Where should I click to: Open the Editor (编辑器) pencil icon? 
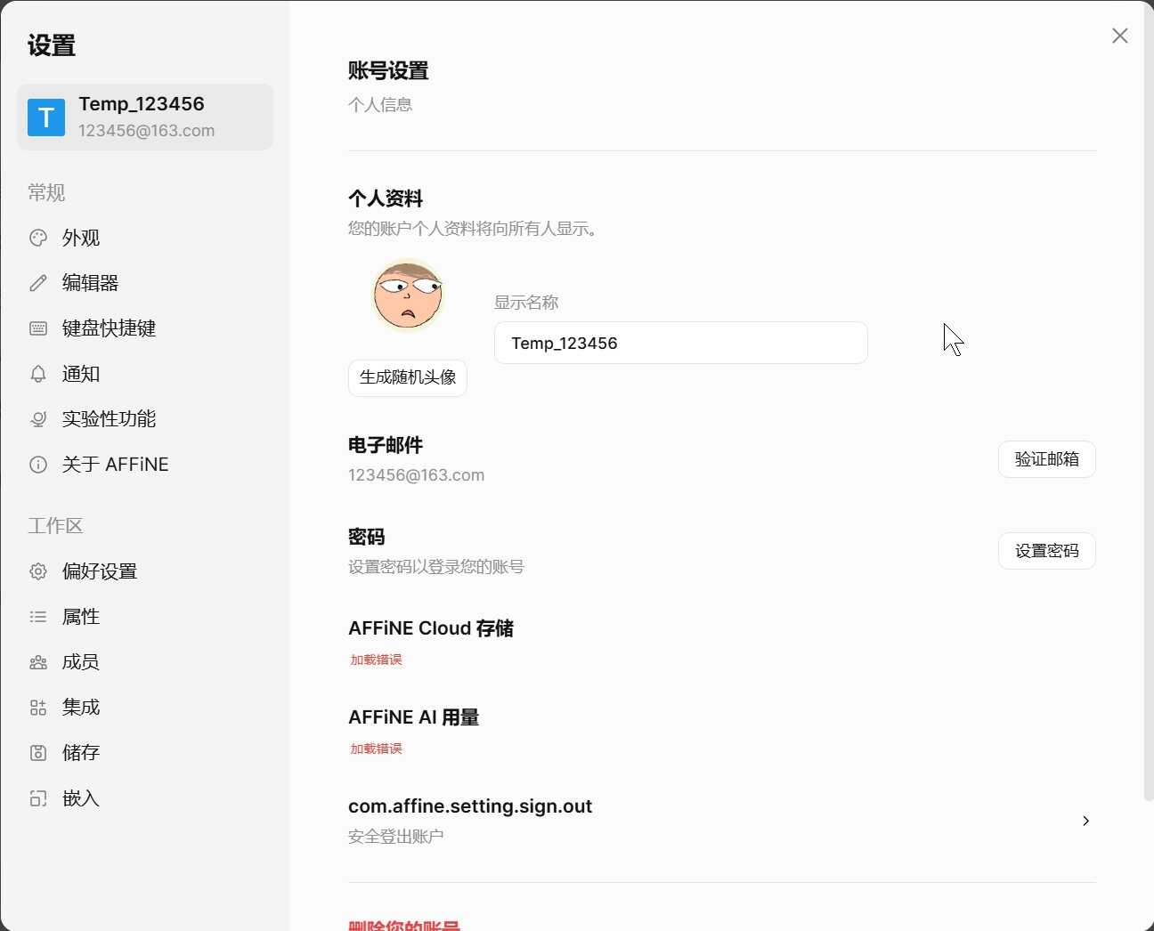[37, 282]
